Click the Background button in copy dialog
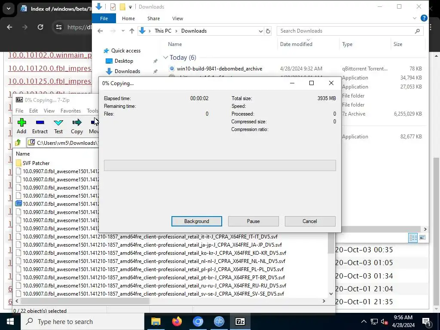The image size is (440, 330). point(196,221)
